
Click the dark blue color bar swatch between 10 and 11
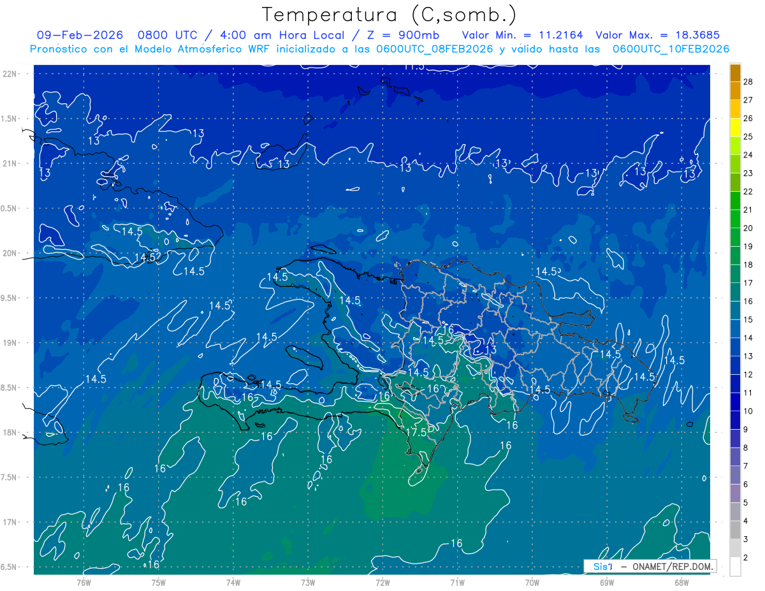coord(736,402)
